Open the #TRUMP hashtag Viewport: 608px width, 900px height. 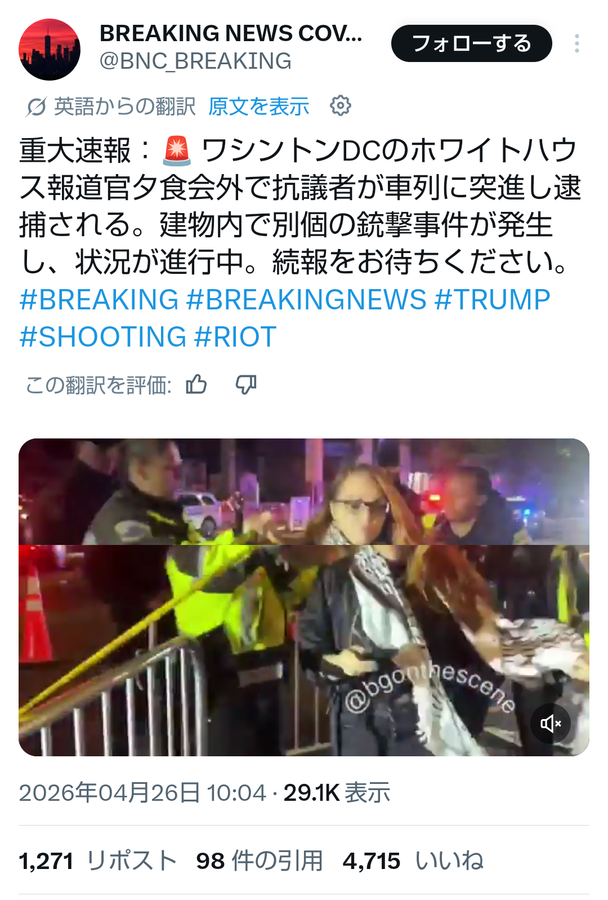click(493, 299)
